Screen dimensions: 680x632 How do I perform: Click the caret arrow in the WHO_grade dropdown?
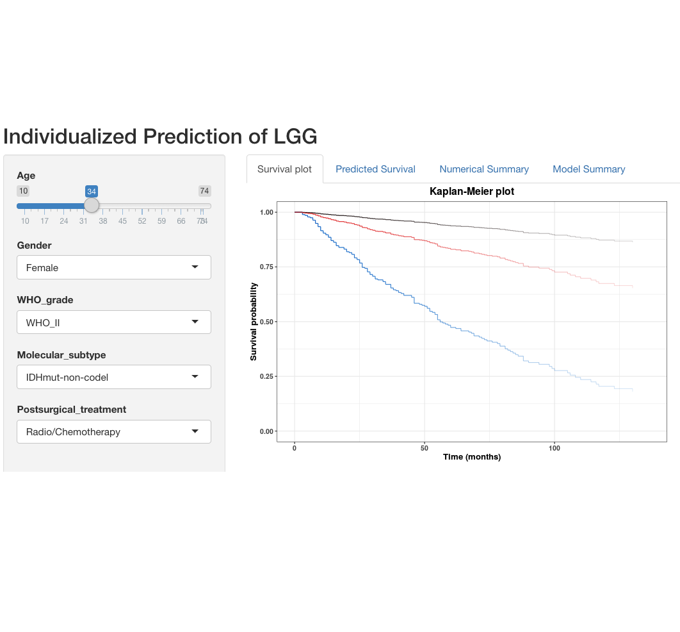[195, 322]
